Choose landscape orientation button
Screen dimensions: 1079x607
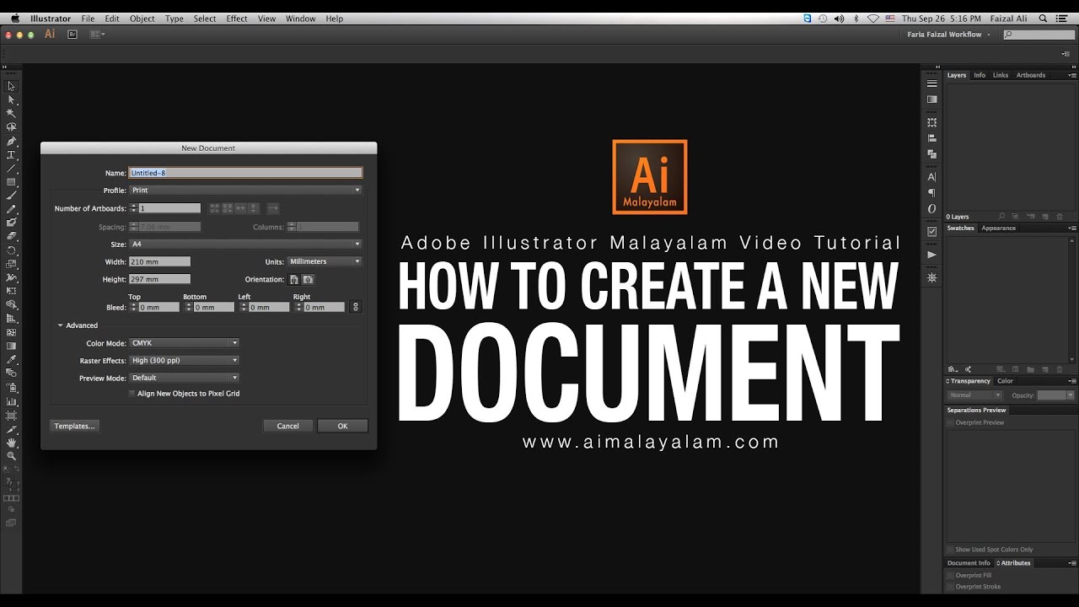[309, 279]
